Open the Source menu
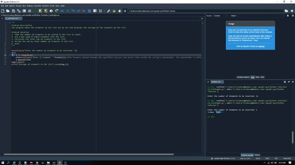This screenshot has width=295, height=165. pyautogui.click(x=18, y=6)
